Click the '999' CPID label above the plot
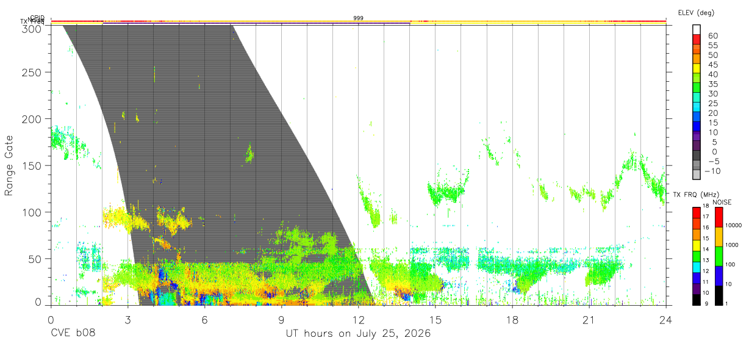749x346 pixels. (359, 18)
